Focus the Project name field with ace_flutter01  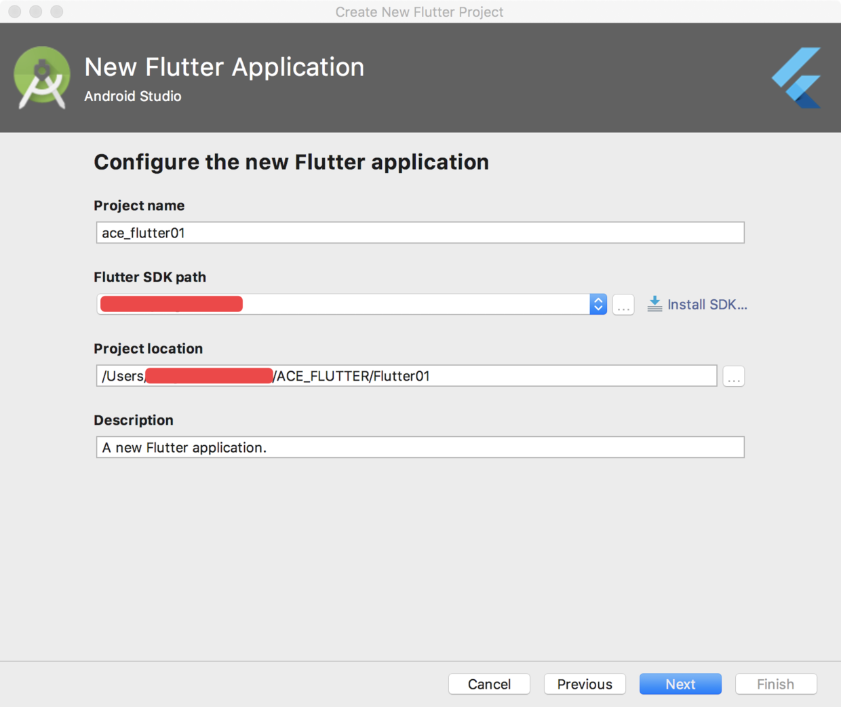click(x=420, y=233)
